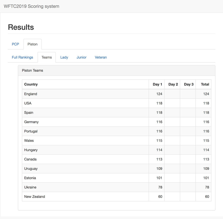Click the Day 2 column header

[x=172, y=84]
